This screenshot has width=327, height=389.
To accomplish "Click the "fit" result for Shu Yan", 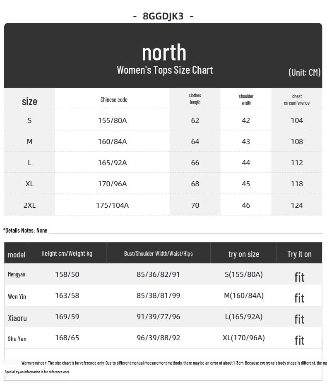I will tap(299, 340).
